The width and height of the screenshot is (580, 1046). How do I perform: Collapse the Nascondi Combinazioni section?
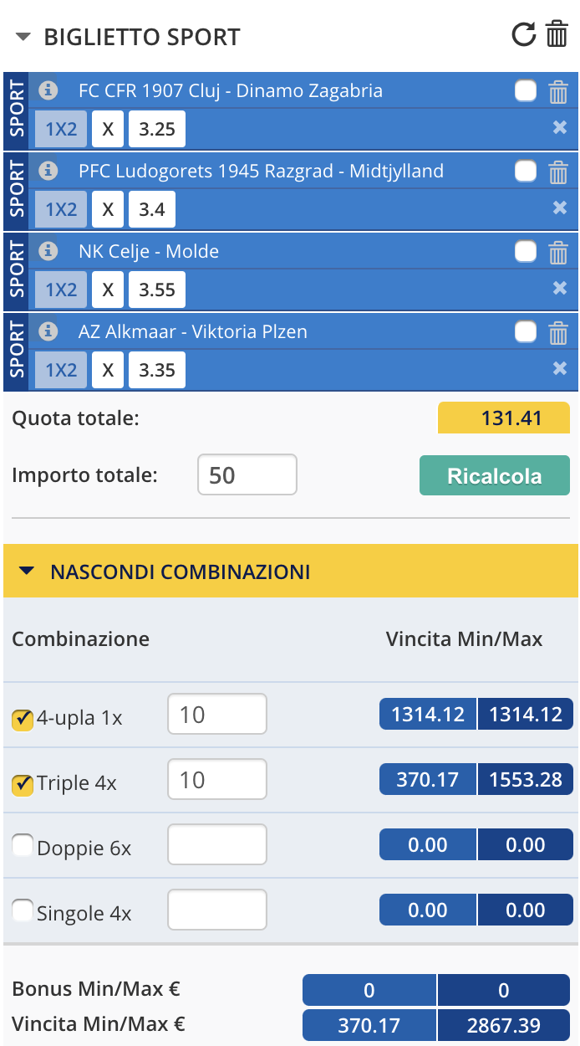click(x=27, y=572)
